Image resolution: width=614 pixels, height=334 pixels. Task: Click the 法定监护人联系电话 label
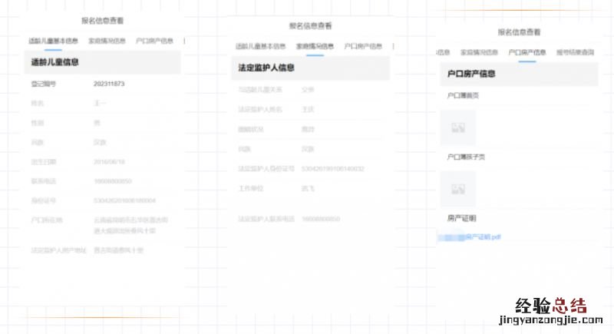tap(266, 219)
